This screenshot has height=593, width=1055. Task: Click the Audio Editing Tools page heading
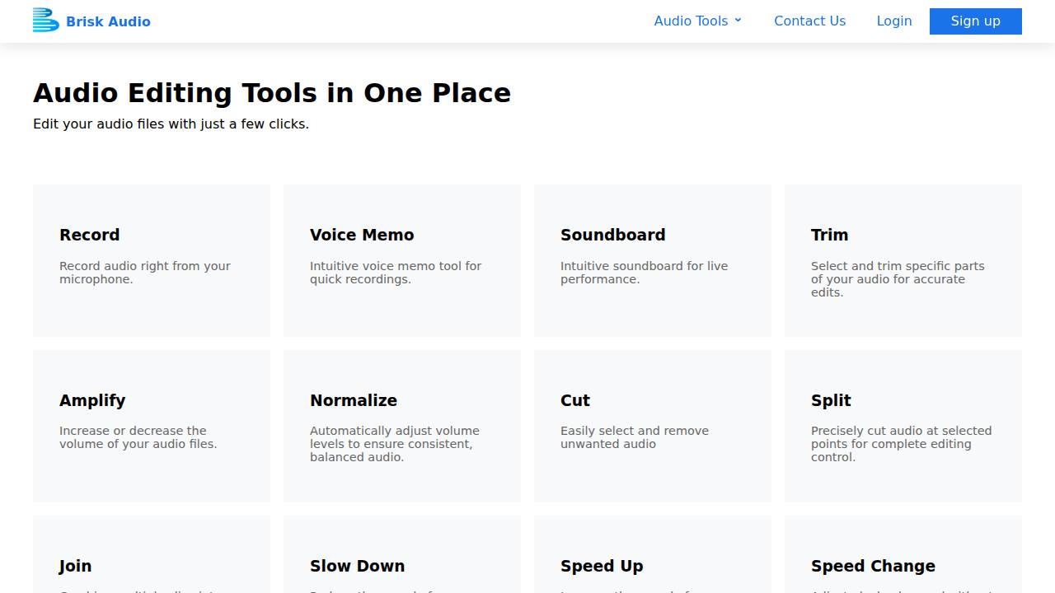(272, 93)
